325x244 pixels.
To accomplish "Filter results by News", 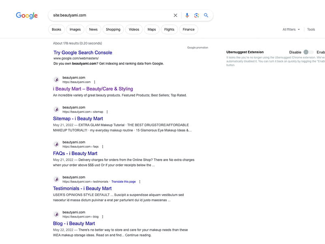I will coord(93,30).
